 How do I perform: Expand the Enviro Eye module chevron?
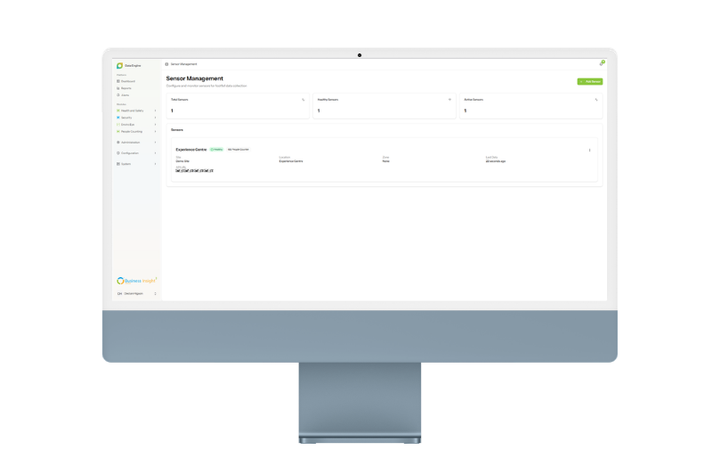click(x=155, y=125)
